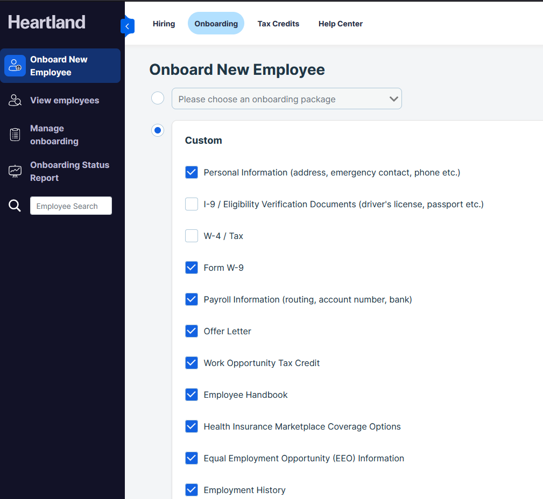Click the Work Opportunity Tax Credit label
This screenshot has width=543, height=499.
[x=262, y=363]
